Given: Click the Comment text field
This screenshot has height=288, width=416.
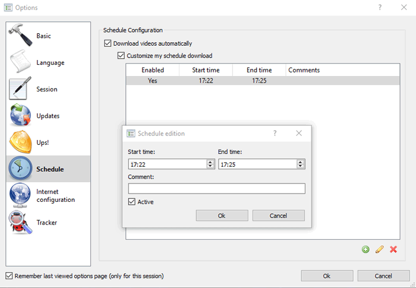Looking at the screenshot, I should [217, 189].
